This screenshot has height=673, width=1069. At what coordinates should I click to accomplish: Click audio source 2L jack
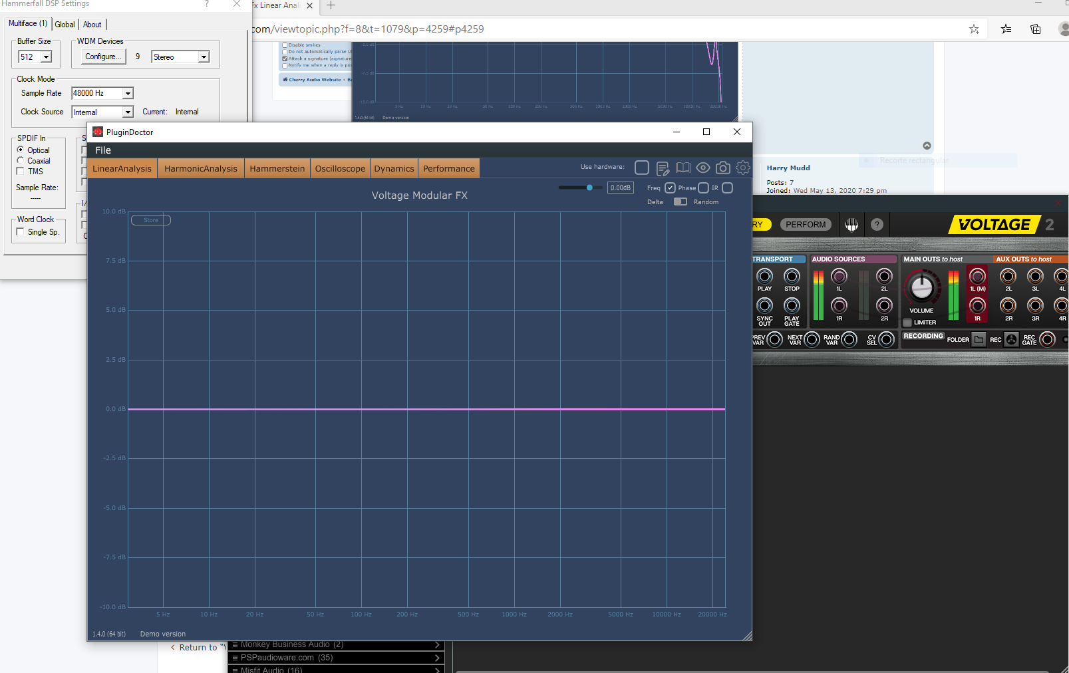(884, 276)
